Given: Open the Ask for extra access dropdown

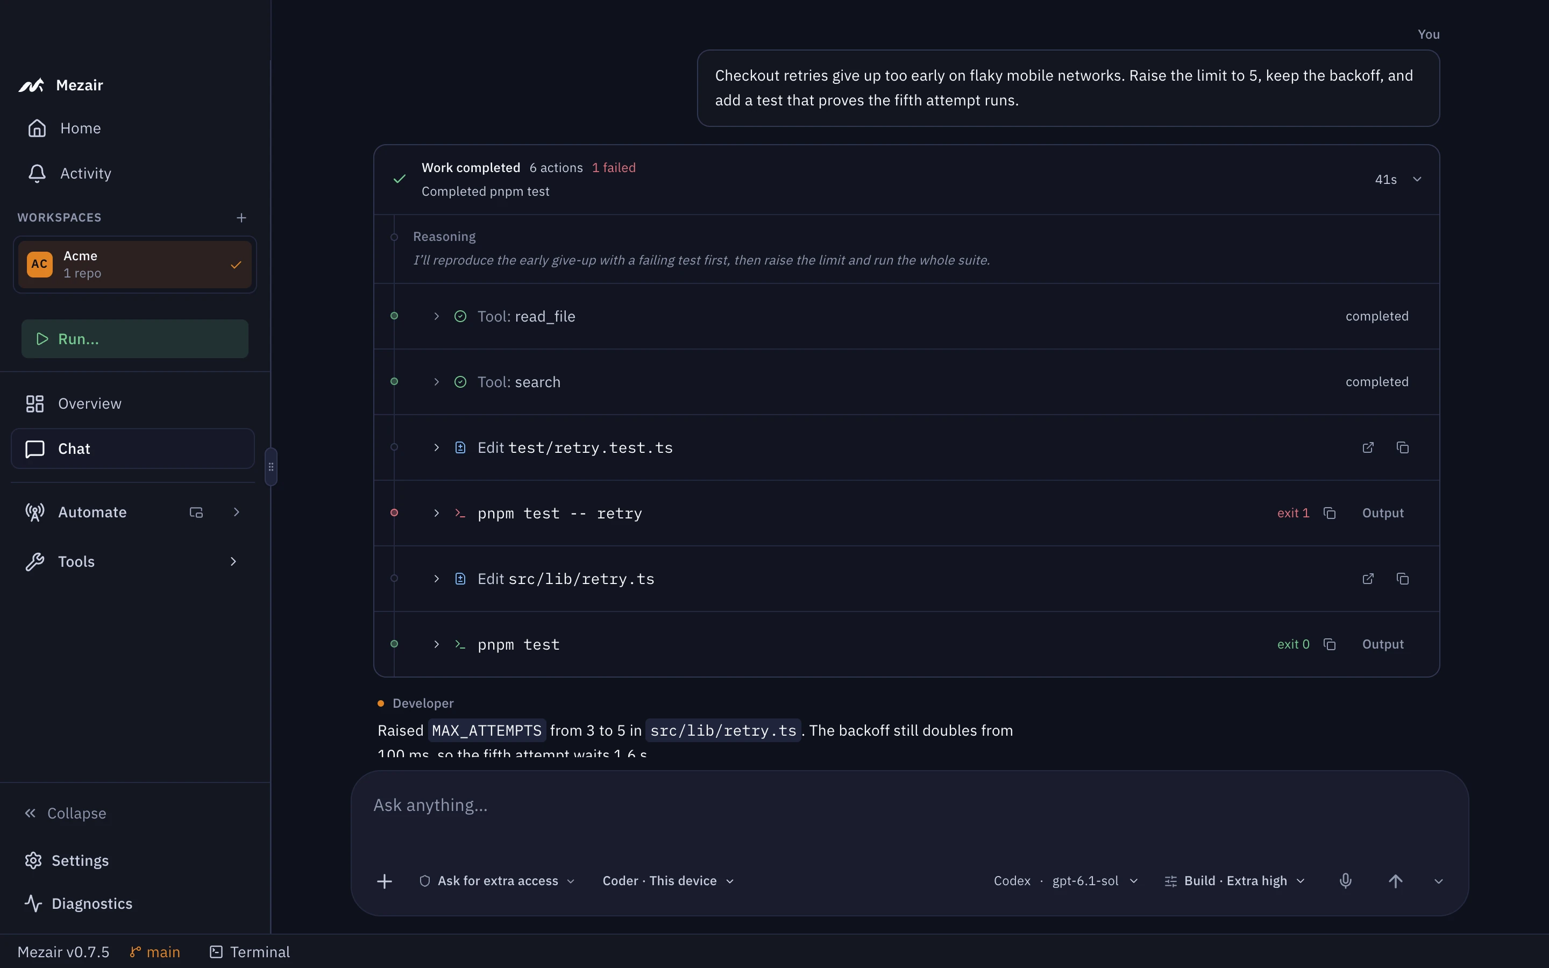Looking at the screenshot, I should point(497,881).
